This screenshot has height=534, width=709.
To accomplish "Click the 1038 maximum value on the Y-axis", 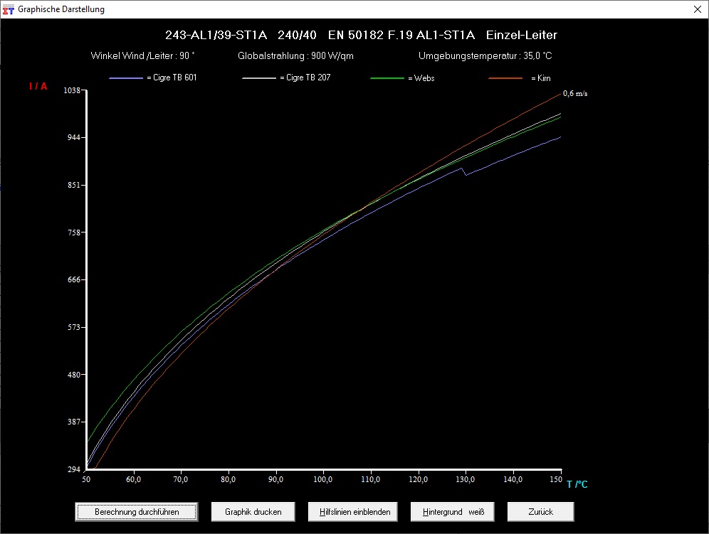I will [73, 90].
